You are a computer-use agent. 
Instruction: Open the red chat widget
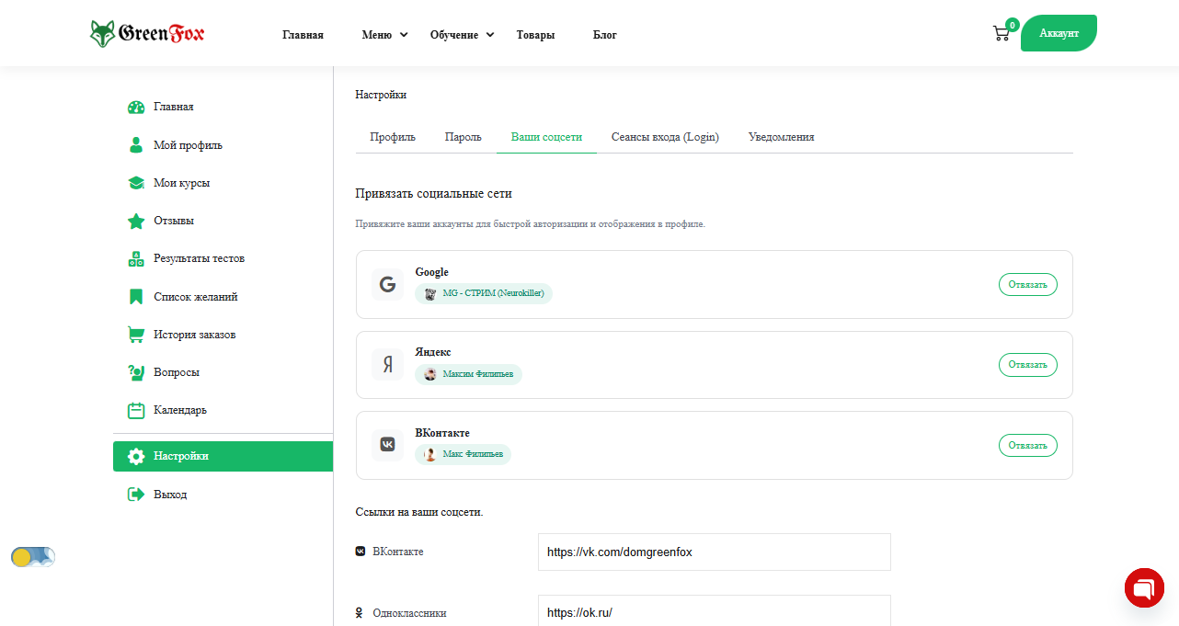pos(1144,587)
